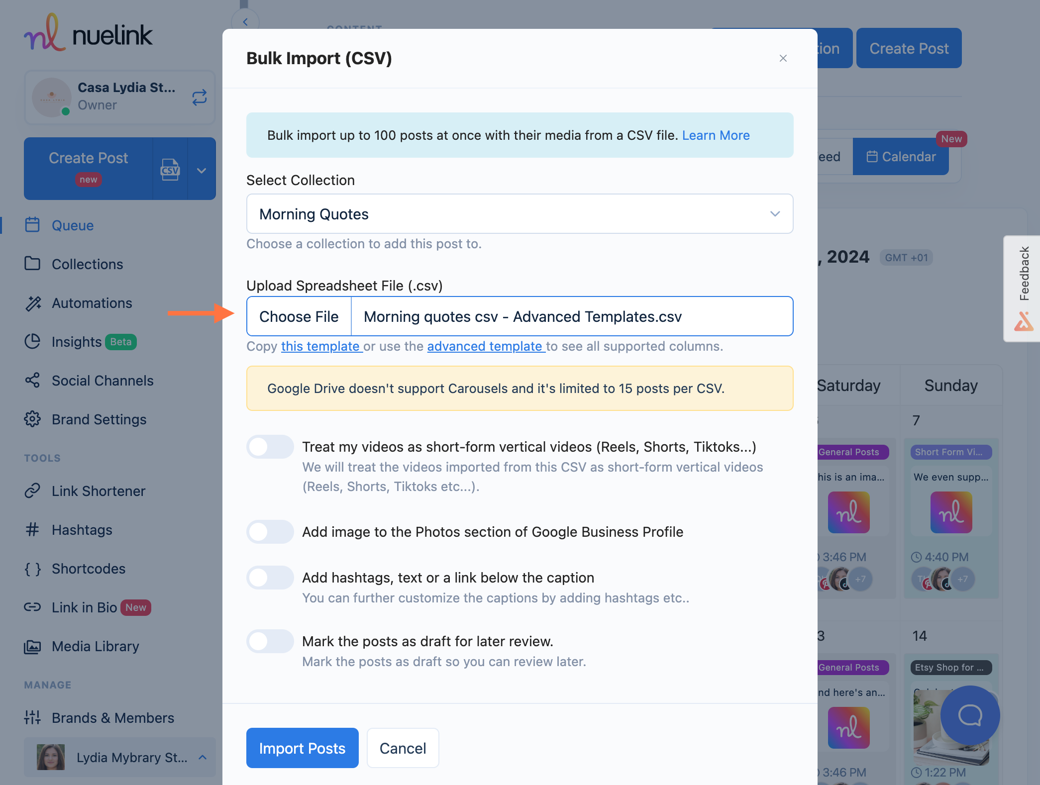The image size is (1040, 785).
Task: Click the Hashtags hash icon
Action: [32, 529]
